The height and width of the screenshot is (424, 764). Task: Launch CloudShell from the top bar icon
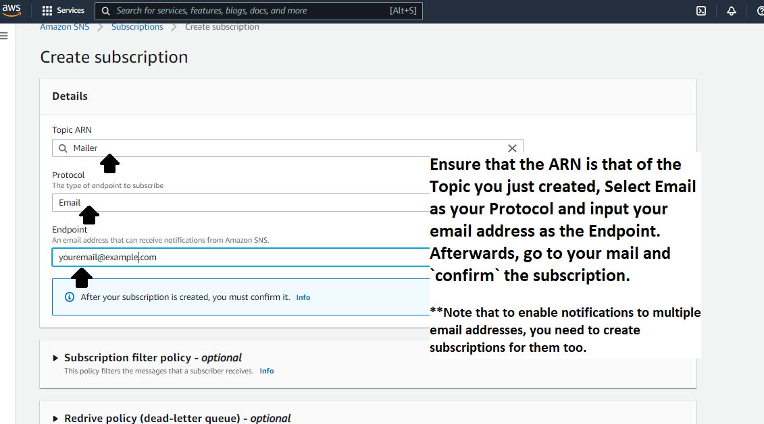point(701,11)
